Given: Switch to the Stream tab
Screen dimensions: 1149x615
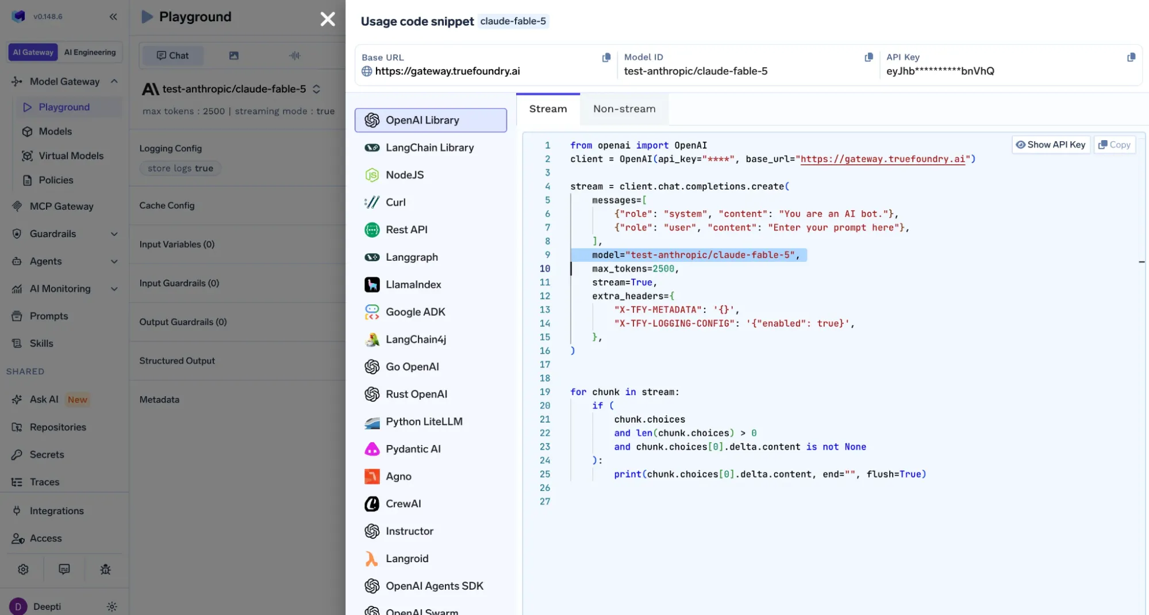Looking at the screenshot, I should click(x=548, y=109).
